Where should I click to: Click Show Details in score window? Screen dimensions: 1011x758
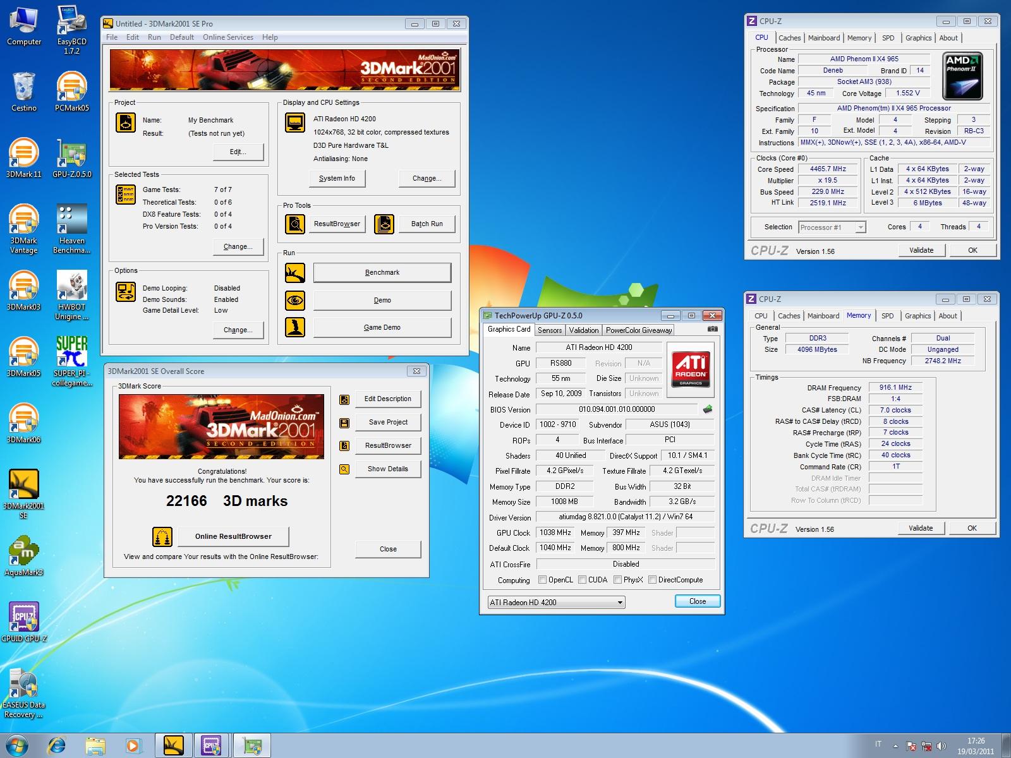(388, 469)
